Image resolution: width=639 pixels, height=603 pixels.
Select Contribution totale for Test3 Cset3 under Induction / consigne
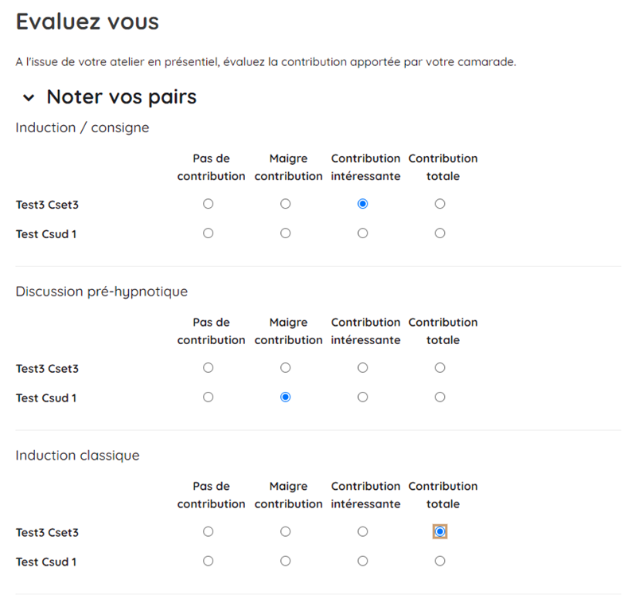(x=440, y=204)
